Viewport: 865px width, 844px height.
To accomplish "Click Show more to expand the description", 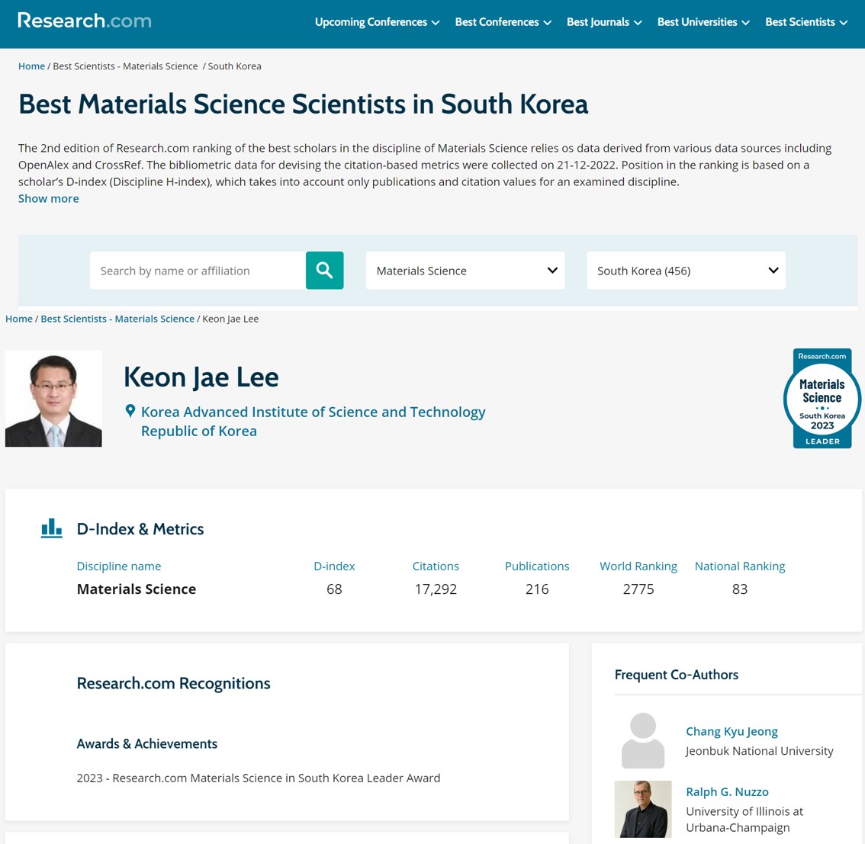I will point(48,198).
